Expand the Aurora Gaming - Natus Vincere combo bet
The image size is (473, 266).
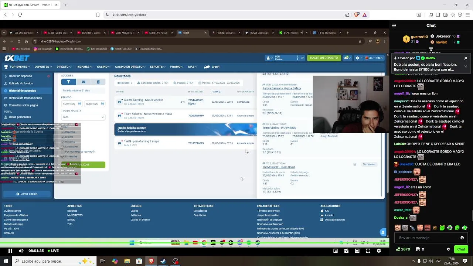click(183, 102)
